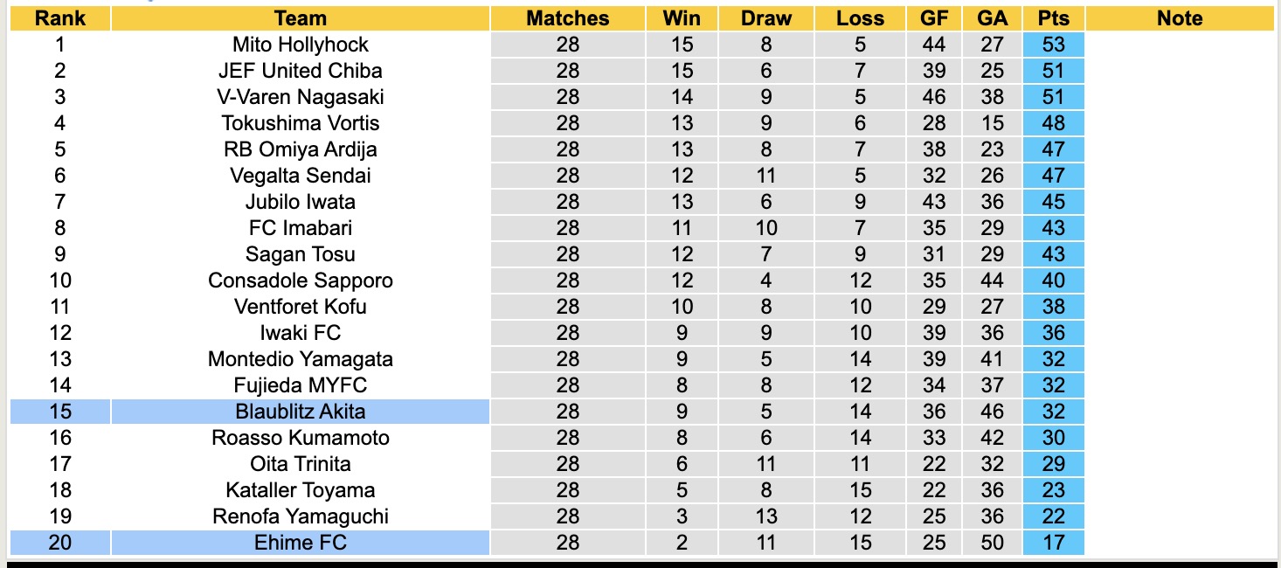
Task: Click the GF column header
Action: [x=933, y=18]
